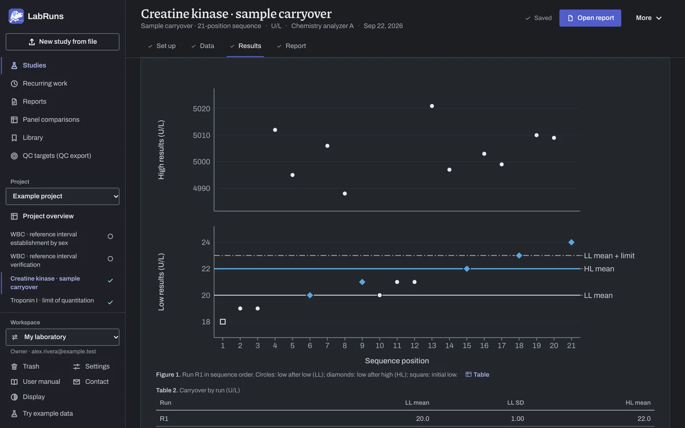Switch to the Set up tab
The image size is (685, 428).
[162, 46]
